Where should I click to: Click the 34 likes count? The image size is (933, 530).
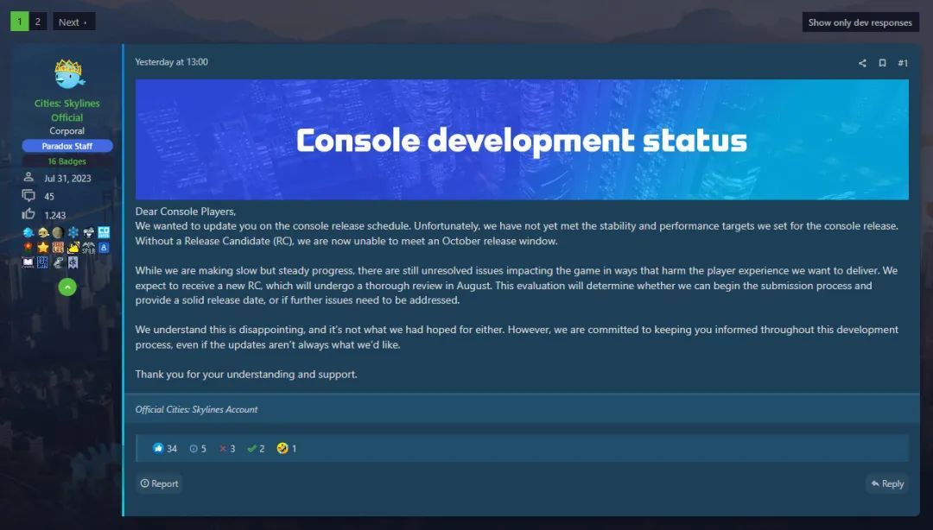pos(172,449)
